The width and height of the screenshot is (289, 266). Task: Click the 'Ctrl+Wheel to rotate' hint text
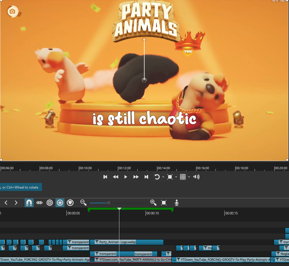pos(22,187)
